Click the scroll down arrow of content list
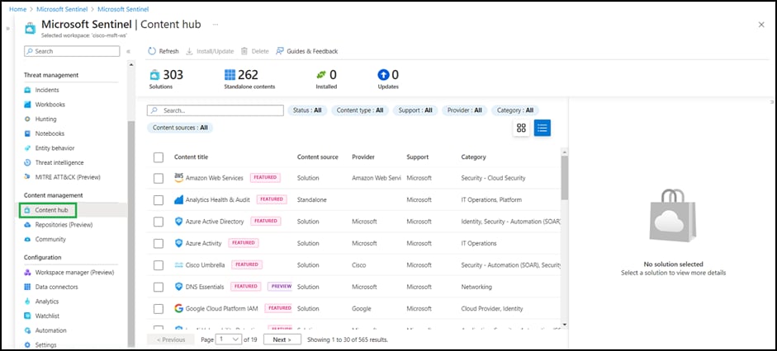Image resolution: width=777 pixels, height=351 pixels. [565, 325]
